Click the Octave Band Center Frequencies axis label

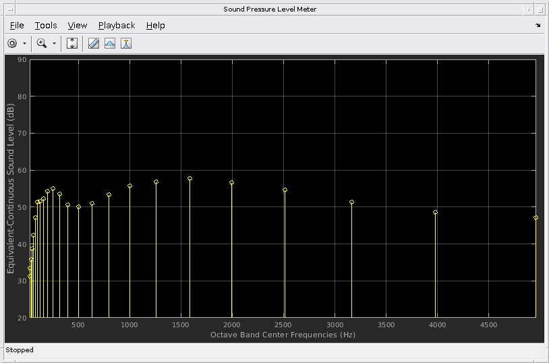point(283,335)
